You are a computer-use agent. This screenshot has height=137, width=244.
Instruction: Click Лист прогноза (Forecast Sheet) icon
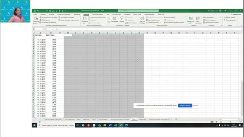click(198, 20)
